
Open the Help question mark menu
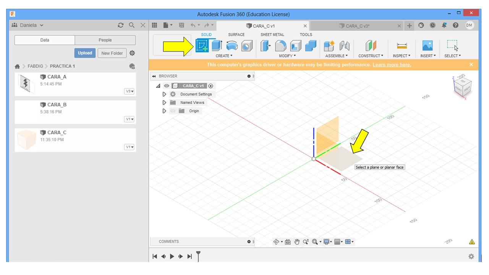pos(456,26)
